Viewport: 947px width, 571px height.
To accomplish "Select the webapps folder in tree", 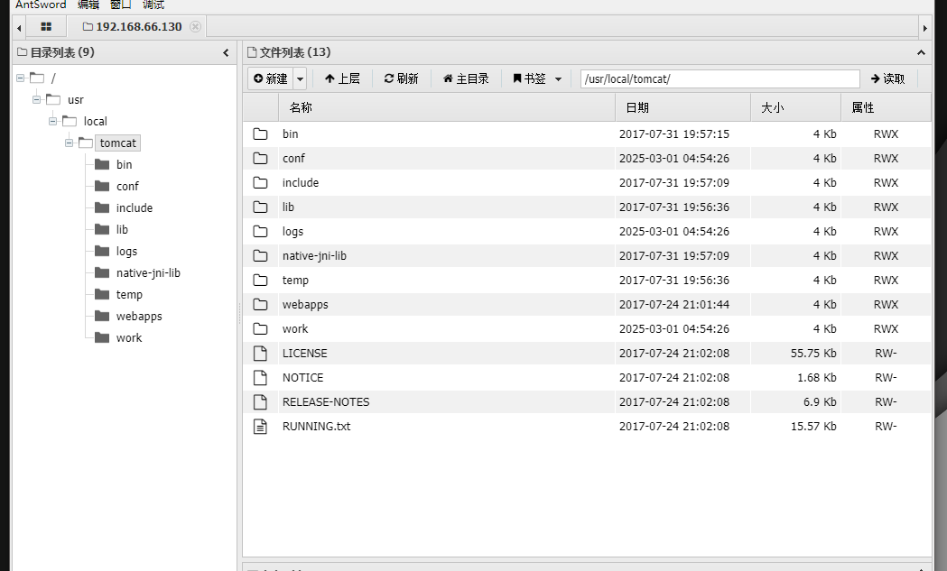I will [x=139, y=316].
